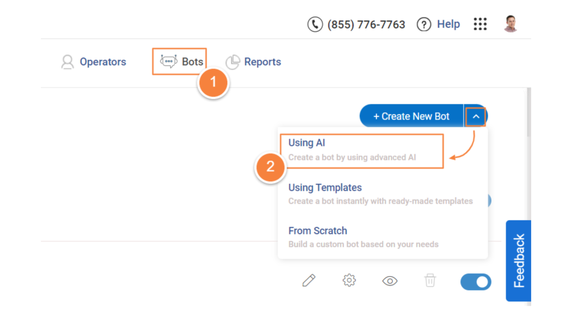This screenshot has height=322, width=572.
Task: Select From Scratch option
Action: 363,236
